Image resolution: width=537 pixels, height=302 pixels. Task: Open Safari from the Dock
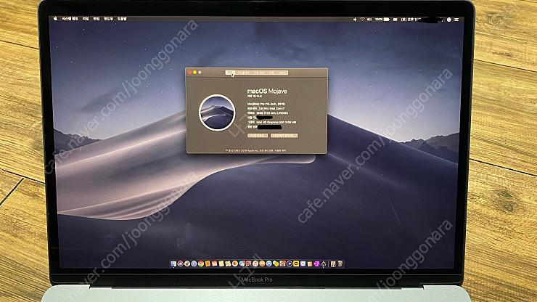click(x=194, y=263)
